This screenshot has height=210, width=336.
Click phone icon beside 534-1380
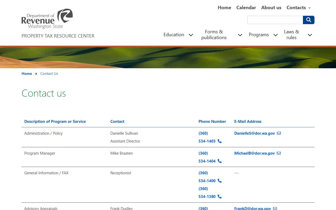[219, 197]
